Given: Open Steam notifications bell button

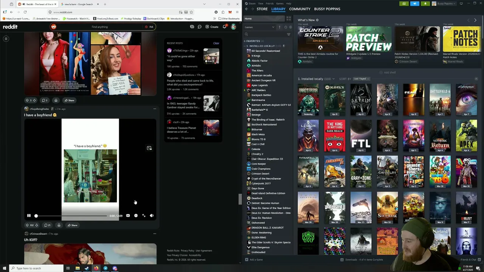Looking at the screenshot, I should point(425,3).
